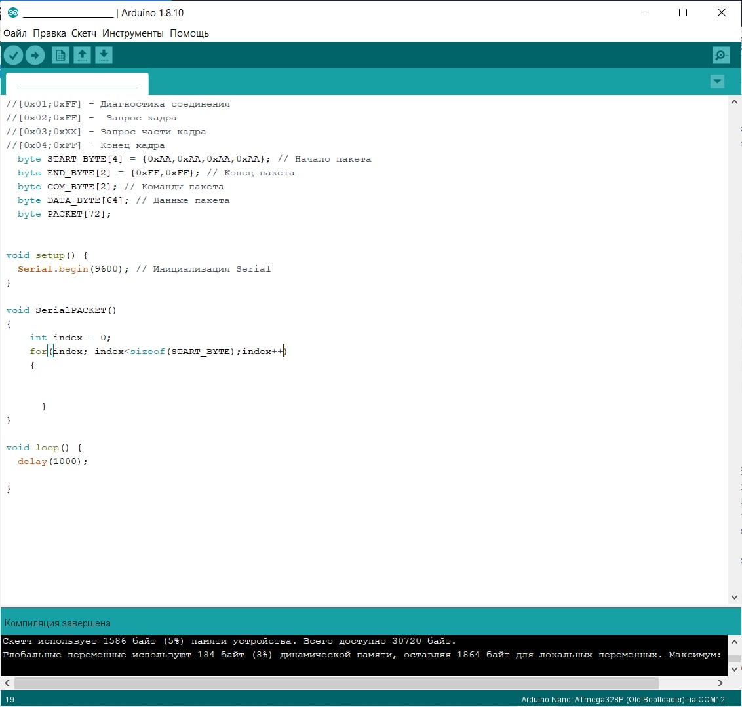Click editor scrollbar down arrow
This screenshot has height=707, width=742.
pos(734,598)
